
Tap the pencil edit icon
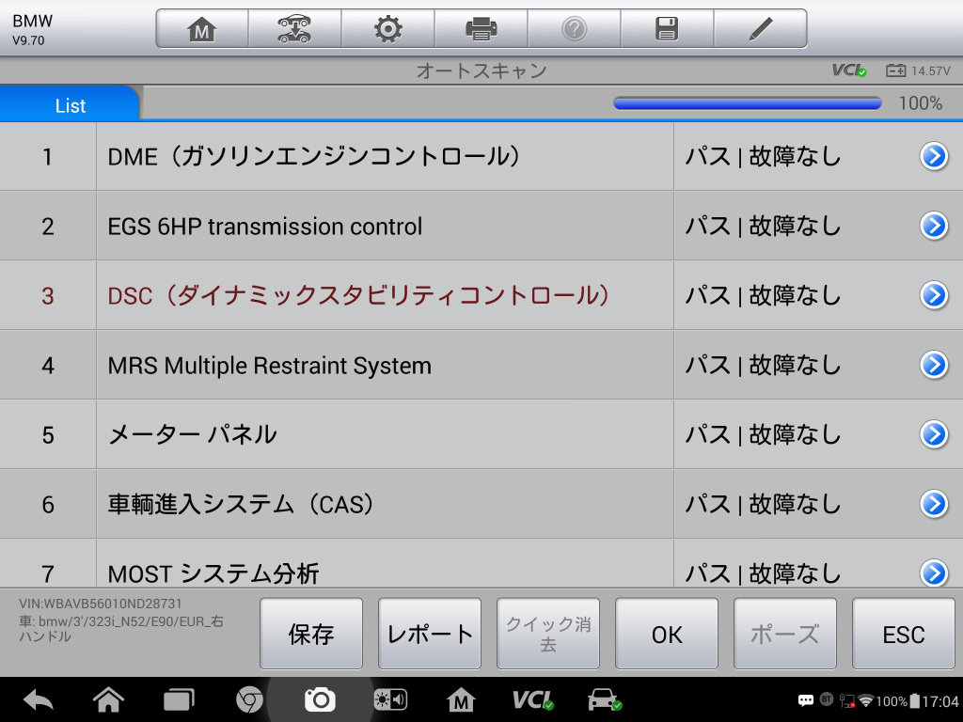[x=760, y=29]
